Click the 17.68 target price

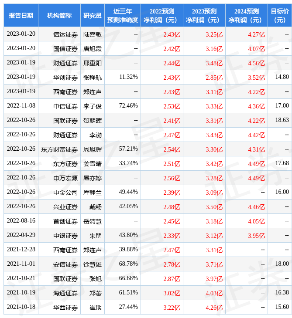coord(282,163)
